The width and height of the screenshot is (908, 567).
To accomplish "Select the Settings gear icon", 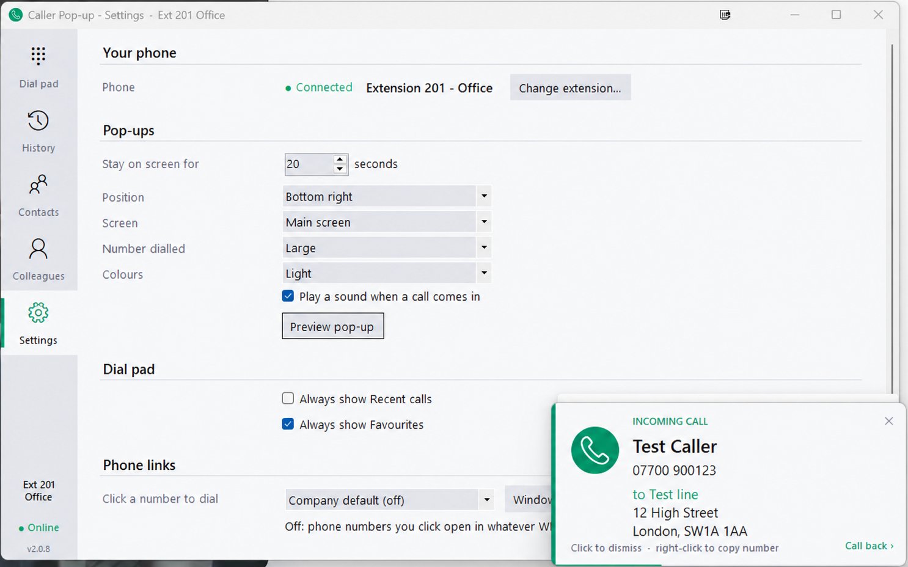I will (x=38, y=313).
